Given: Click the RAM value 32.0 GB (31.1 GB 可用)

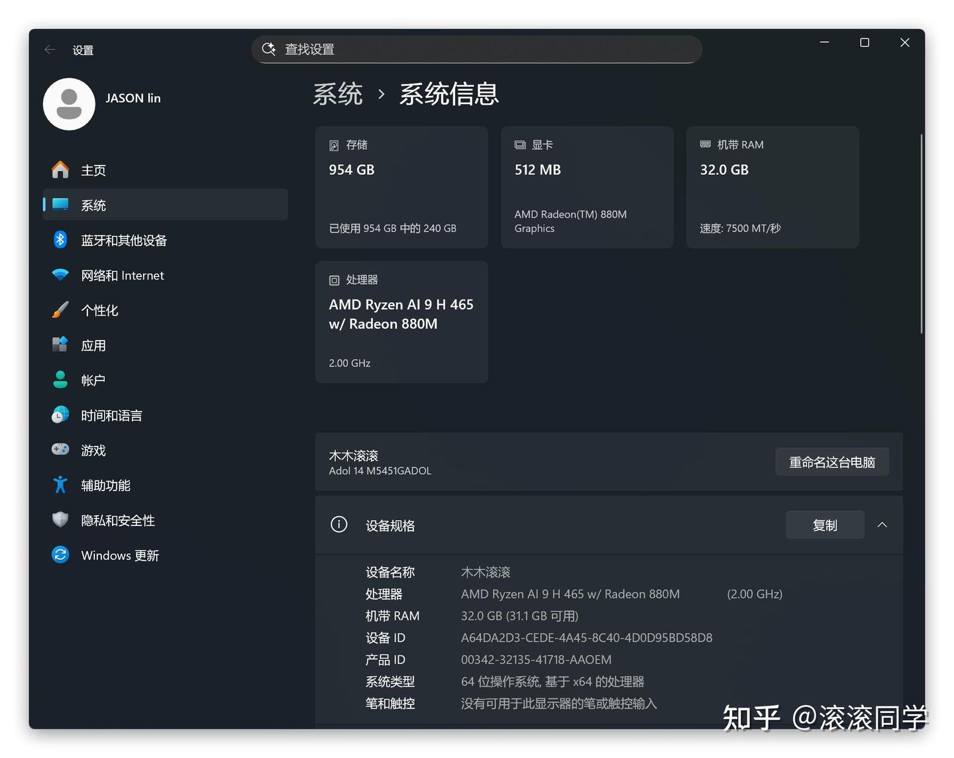Looking at the screenshot, I should (520, 616).
